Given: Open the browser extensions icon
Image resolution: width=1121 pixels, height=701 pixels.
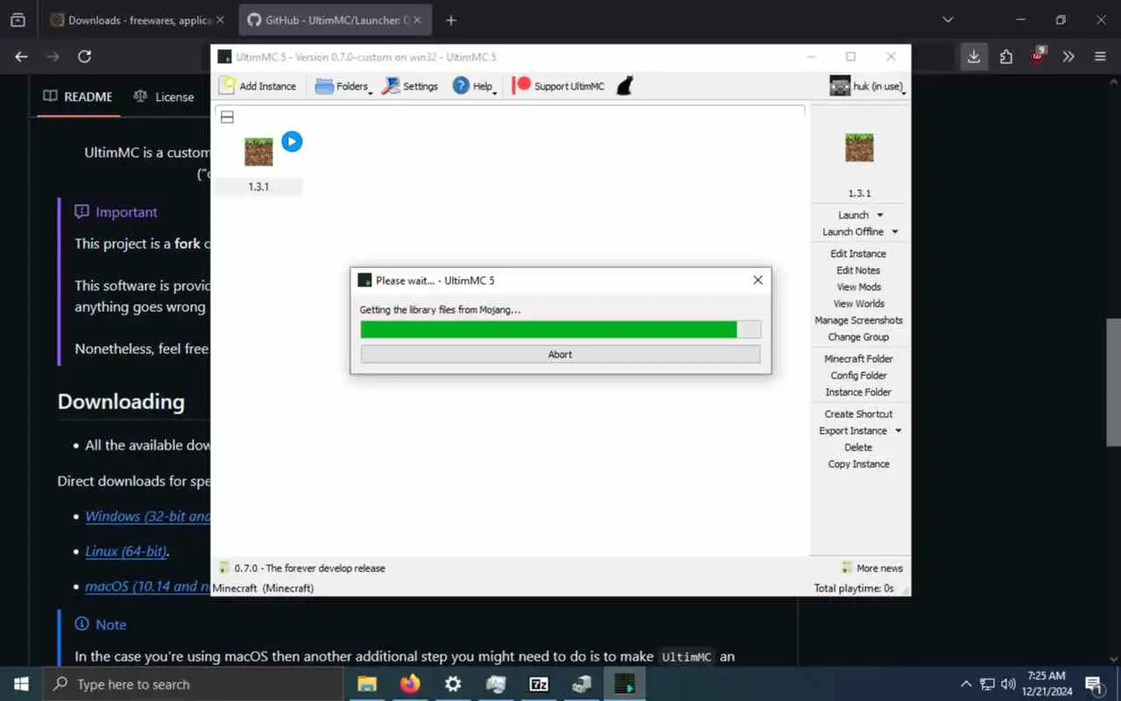Looking at the screenshot, I should 1006,56.
